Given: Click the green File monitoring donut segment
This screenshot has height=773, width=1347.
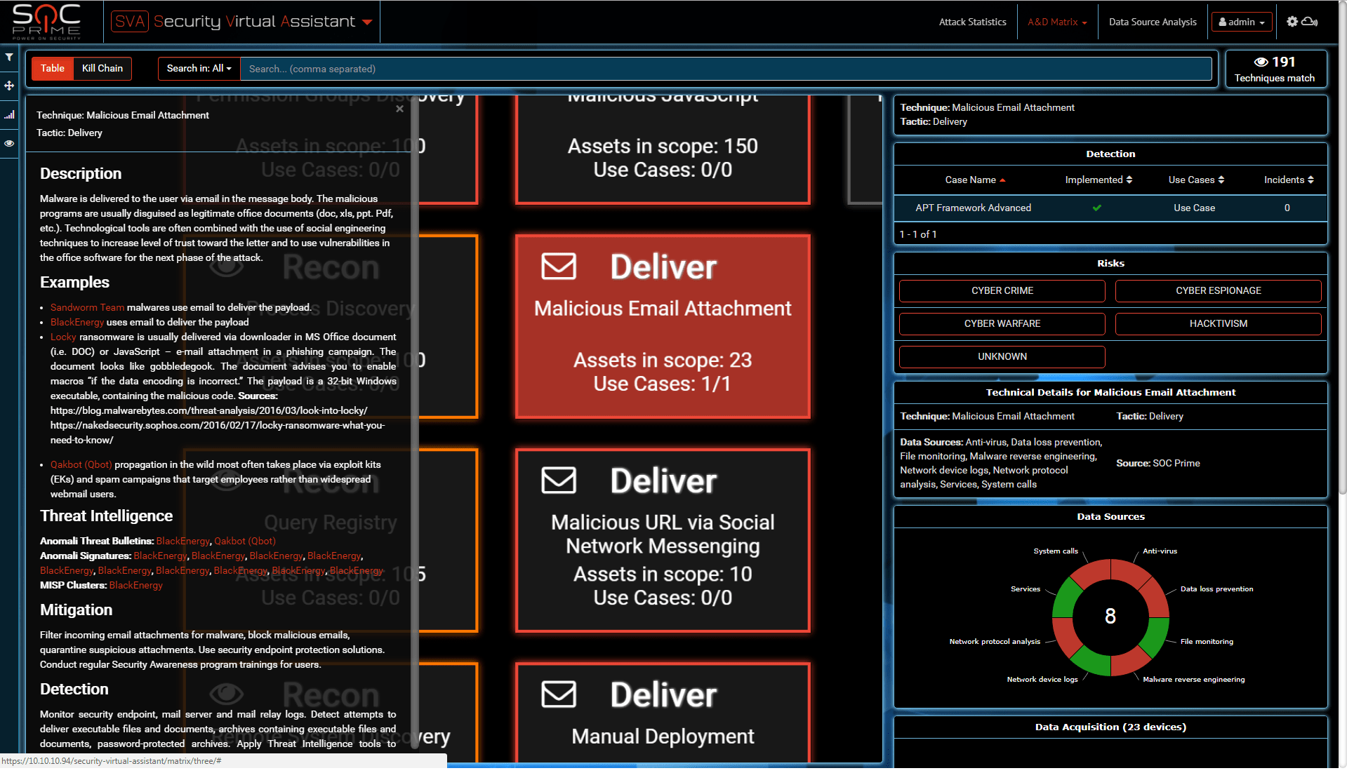Looking at the screenshot, I should point(1155,633).
